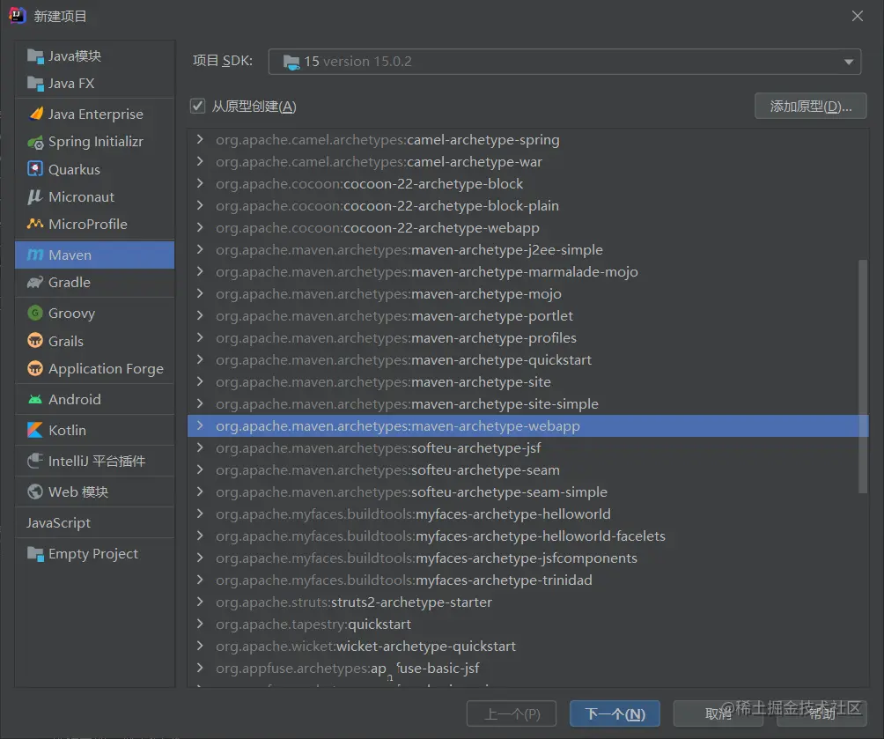Select maven-archetype-mojo archetype
The image size is (884, 739).
(527, 294)
